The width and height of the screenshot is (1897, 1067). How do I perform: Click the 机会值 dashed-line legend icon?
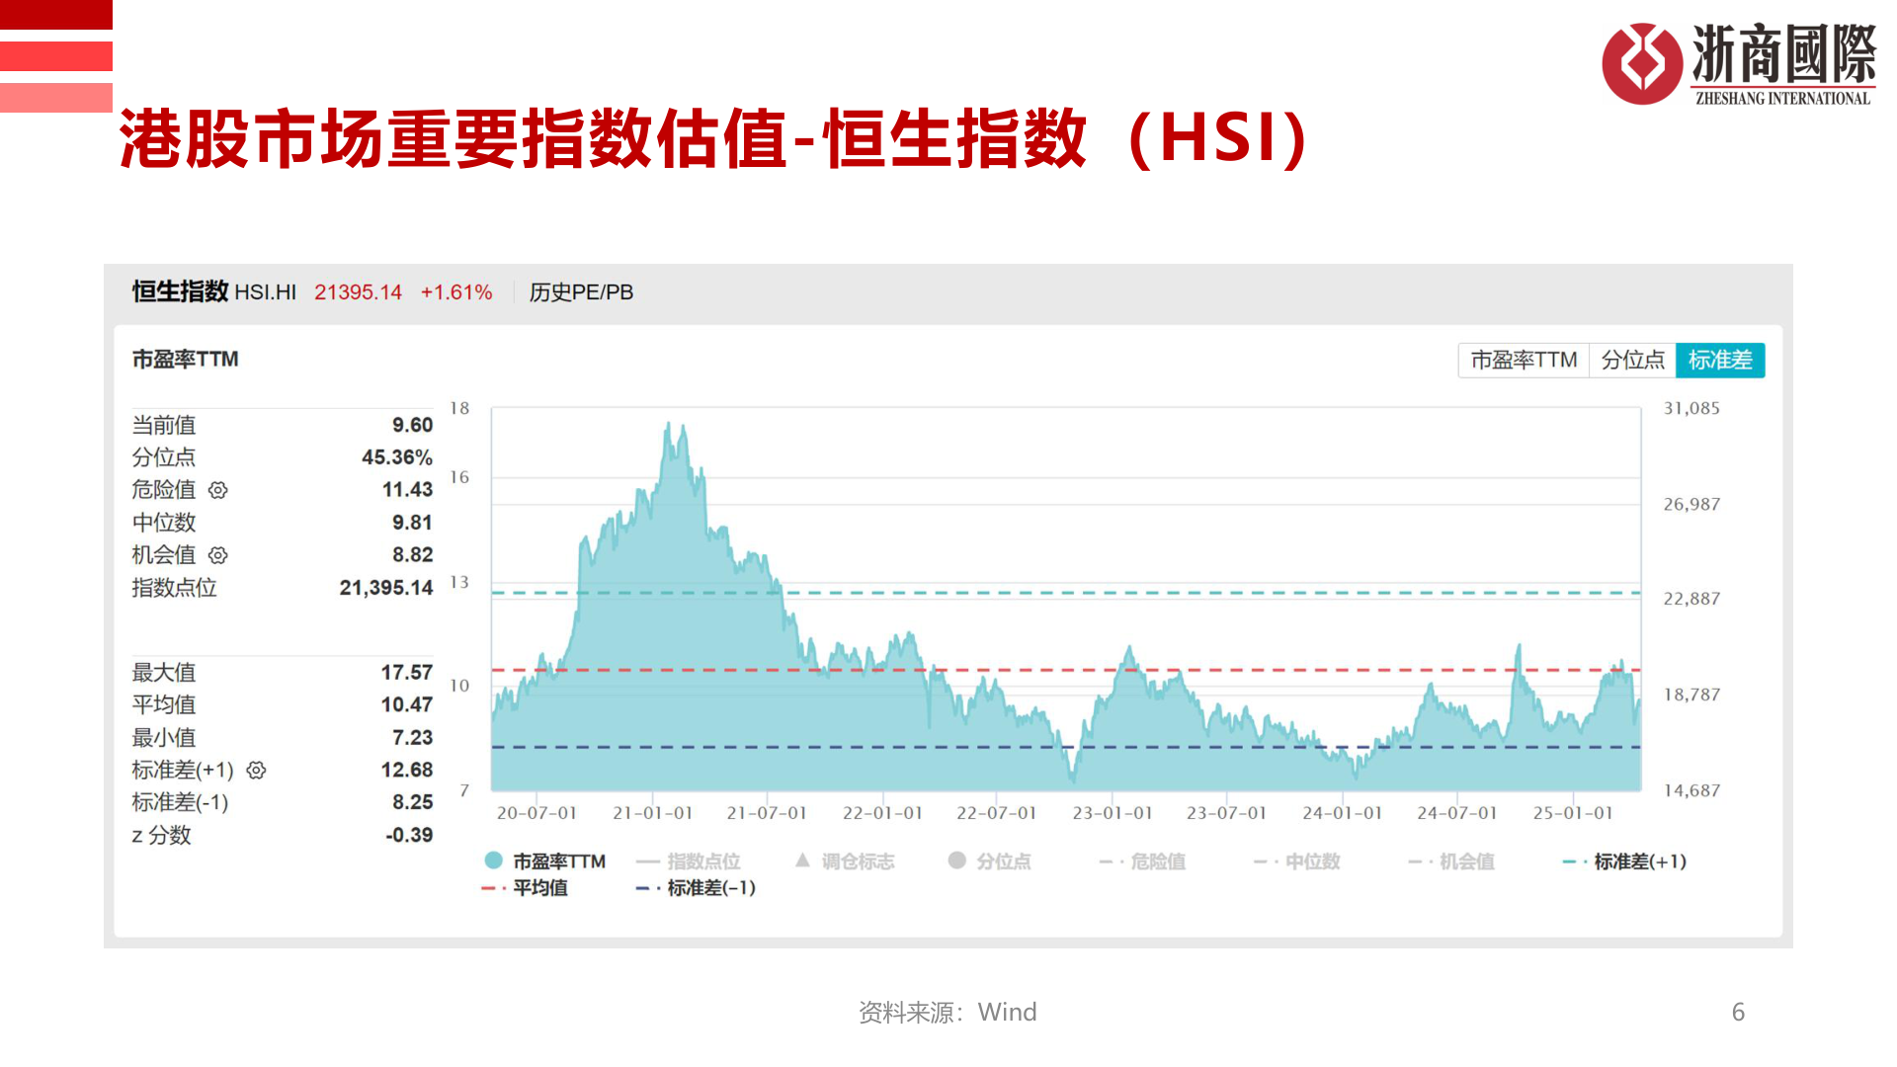point(1415,861)
